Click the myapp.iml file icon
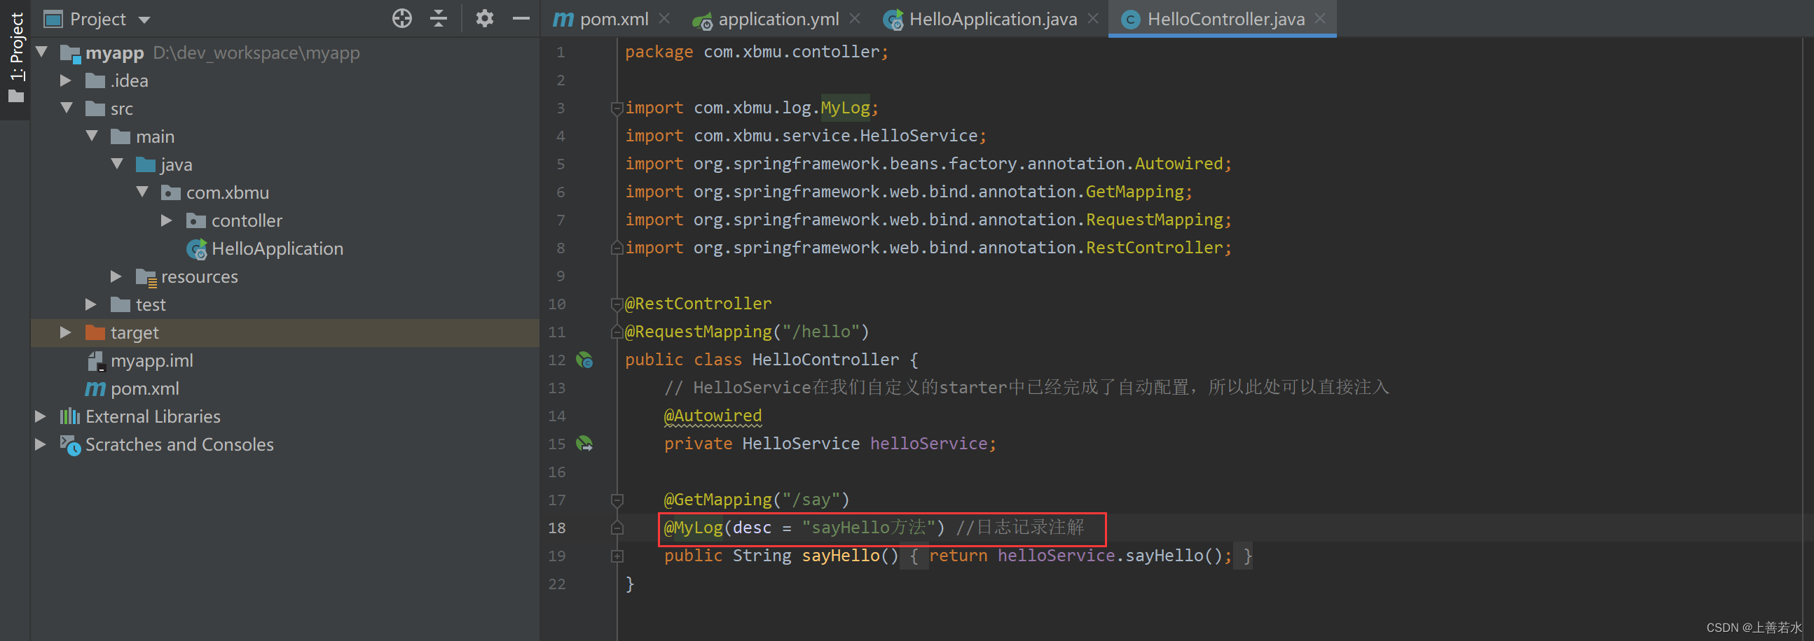 (x=96, y=361)
